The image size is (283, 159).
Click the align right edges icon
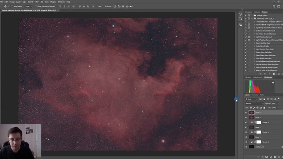tap(69, 6)
